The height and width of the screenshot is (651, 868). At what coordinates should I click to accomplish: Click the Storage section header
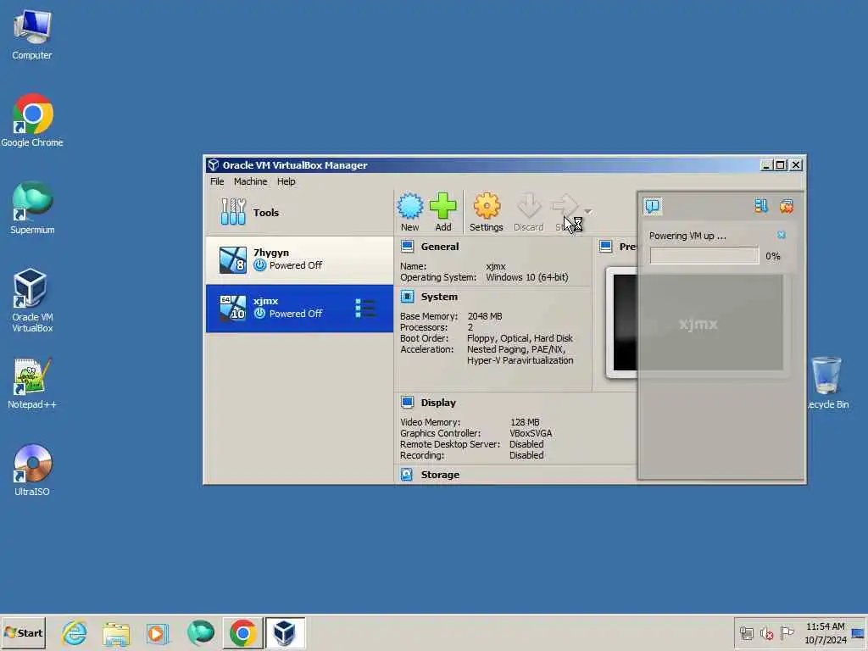coord(440,475)
